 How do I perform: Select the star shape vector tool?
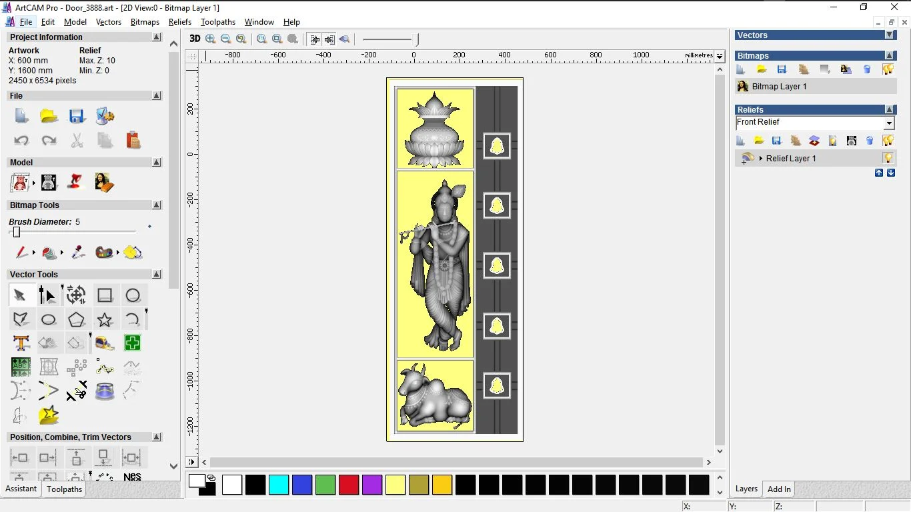105,319
